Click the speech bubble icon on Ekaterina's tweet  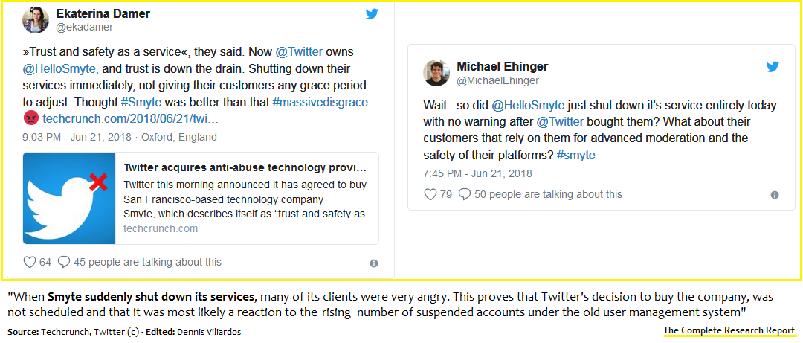64,262
